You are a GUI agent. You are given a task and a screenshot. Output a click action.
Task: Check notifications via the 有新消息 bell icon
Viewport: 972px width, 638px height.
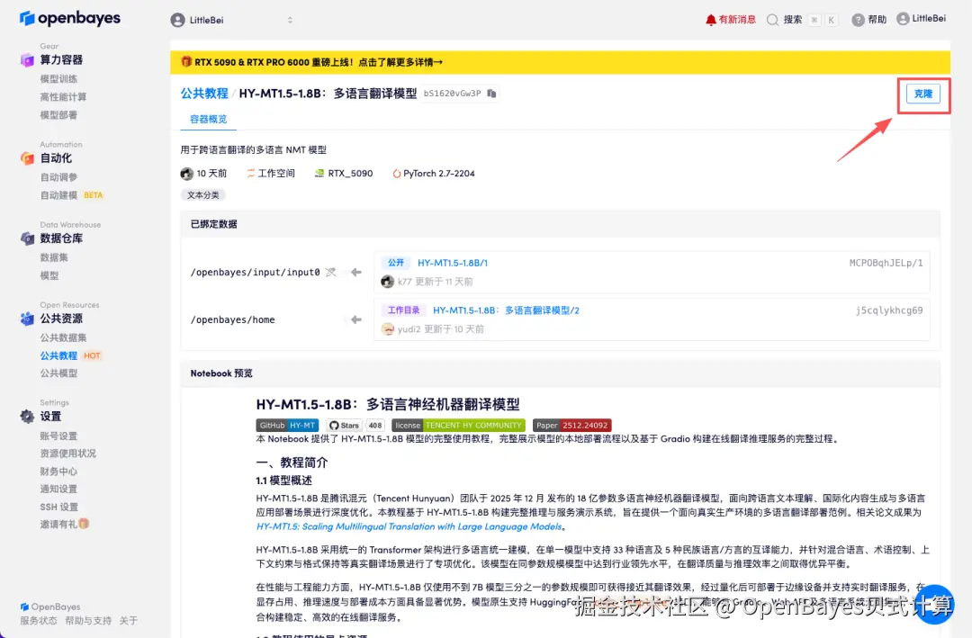tap(710, 18)
